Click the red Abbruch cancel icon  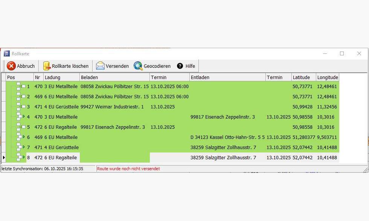(x=11, y=66)
